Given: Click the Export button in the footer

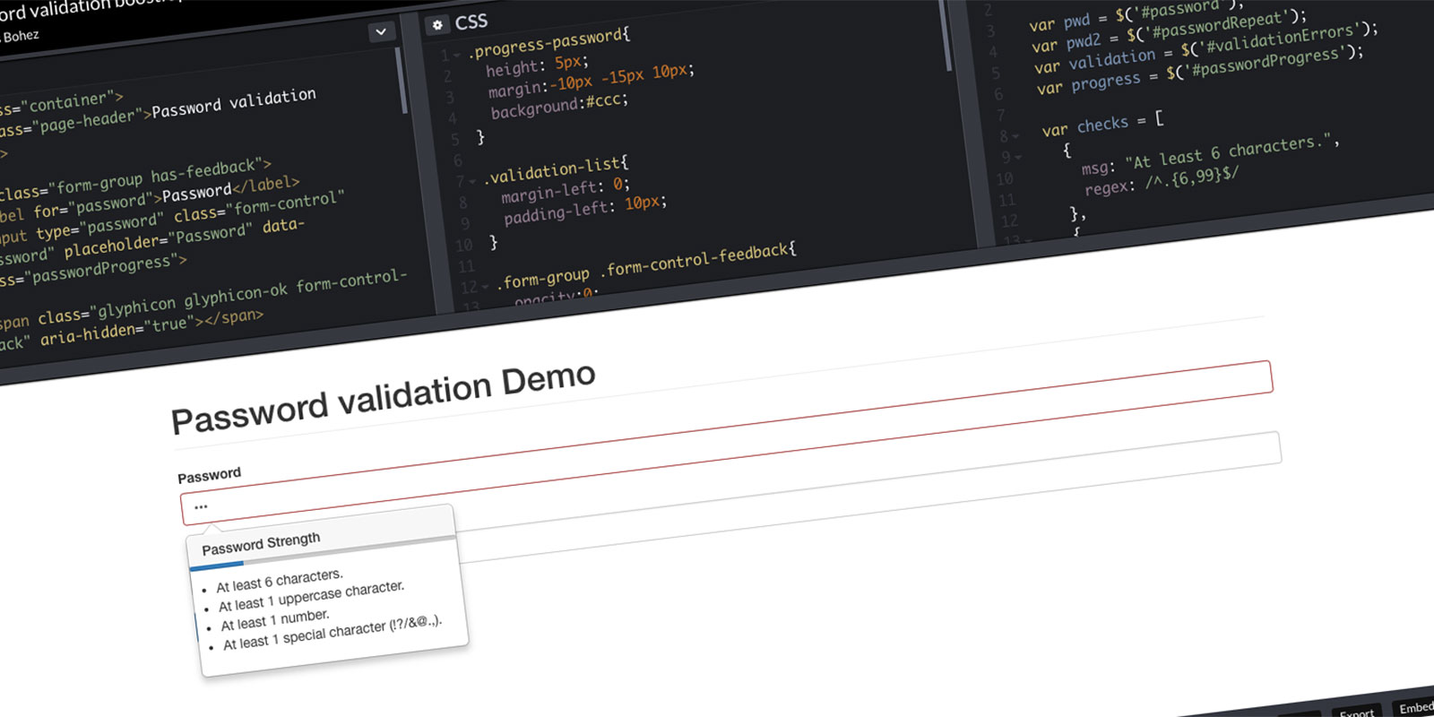Looking at the screenshot, I should pyautogui.click(x=1357, y=713).
